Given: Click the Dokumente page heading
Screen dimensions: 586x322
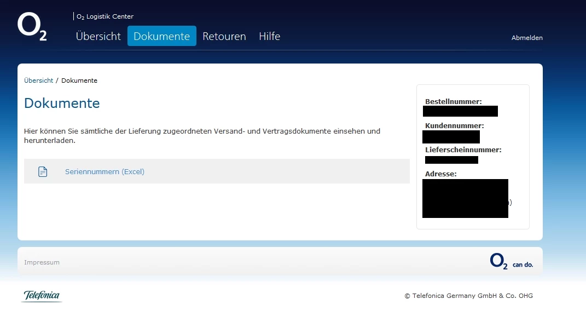Looking at the screenshot, I should point(62,103).
